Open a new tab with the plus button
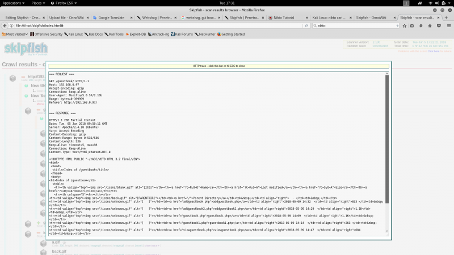 446,18
